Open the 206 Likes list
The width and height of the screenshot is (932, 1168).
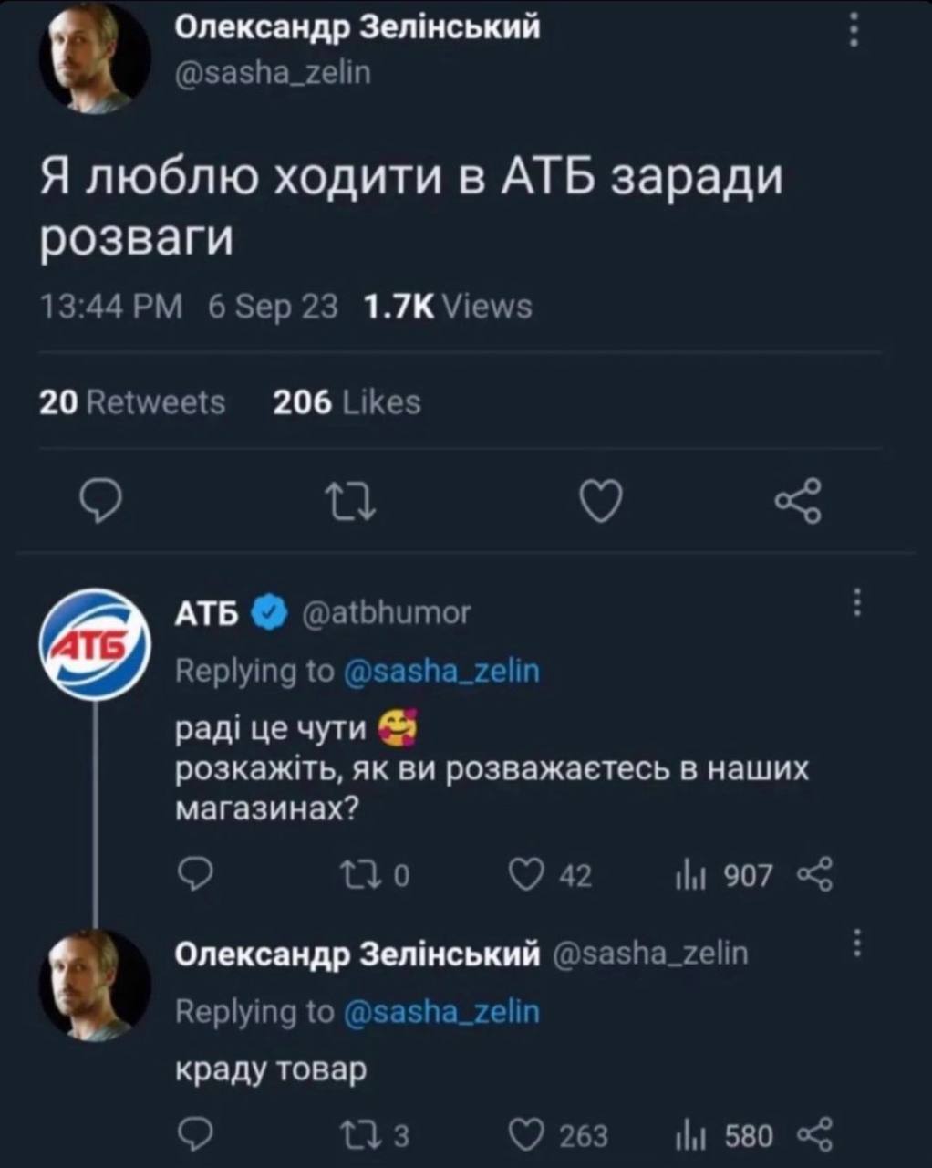[x=347, y=401]
